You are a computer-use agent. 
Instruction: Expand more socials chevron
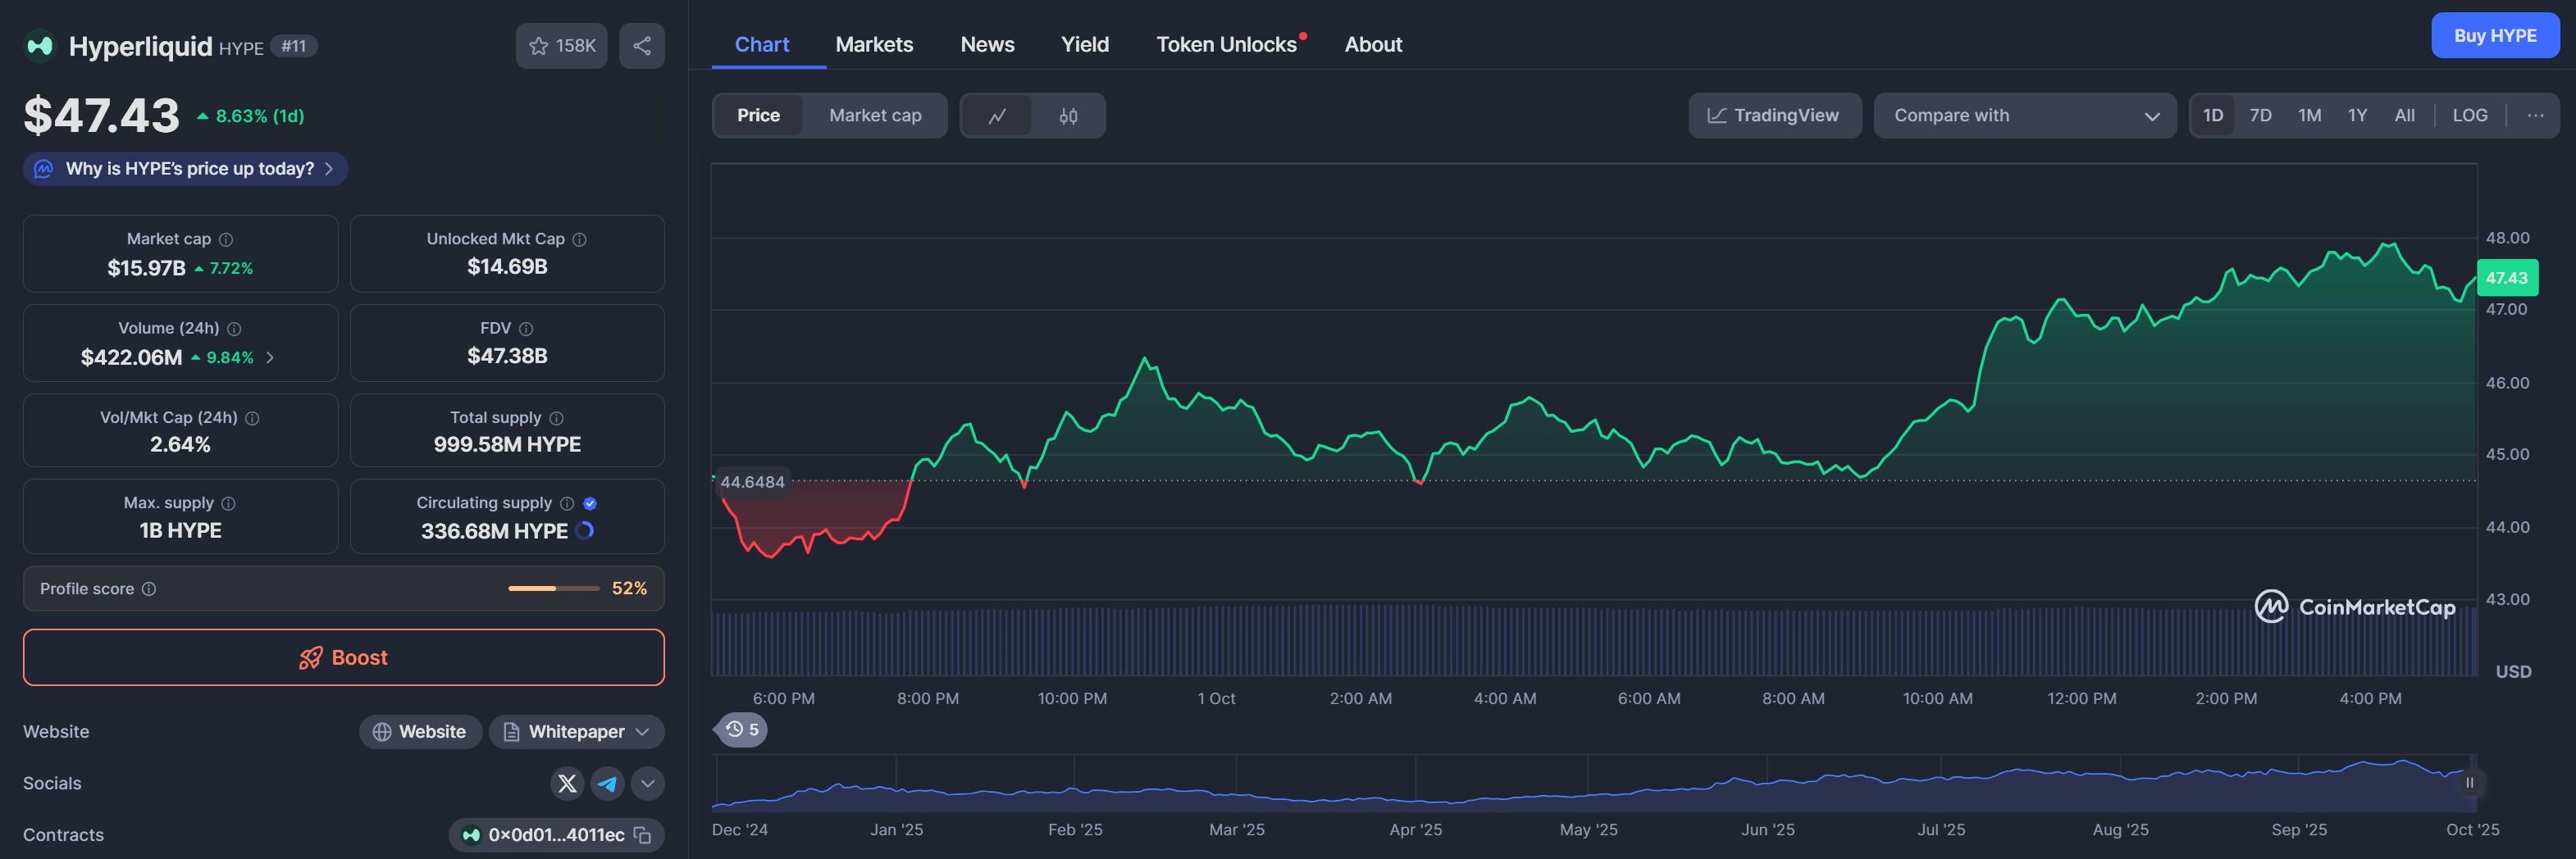[648, 783]
